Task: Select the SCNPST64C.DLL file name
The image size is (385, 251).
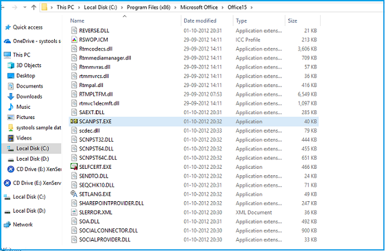Action: click(97, 158)
